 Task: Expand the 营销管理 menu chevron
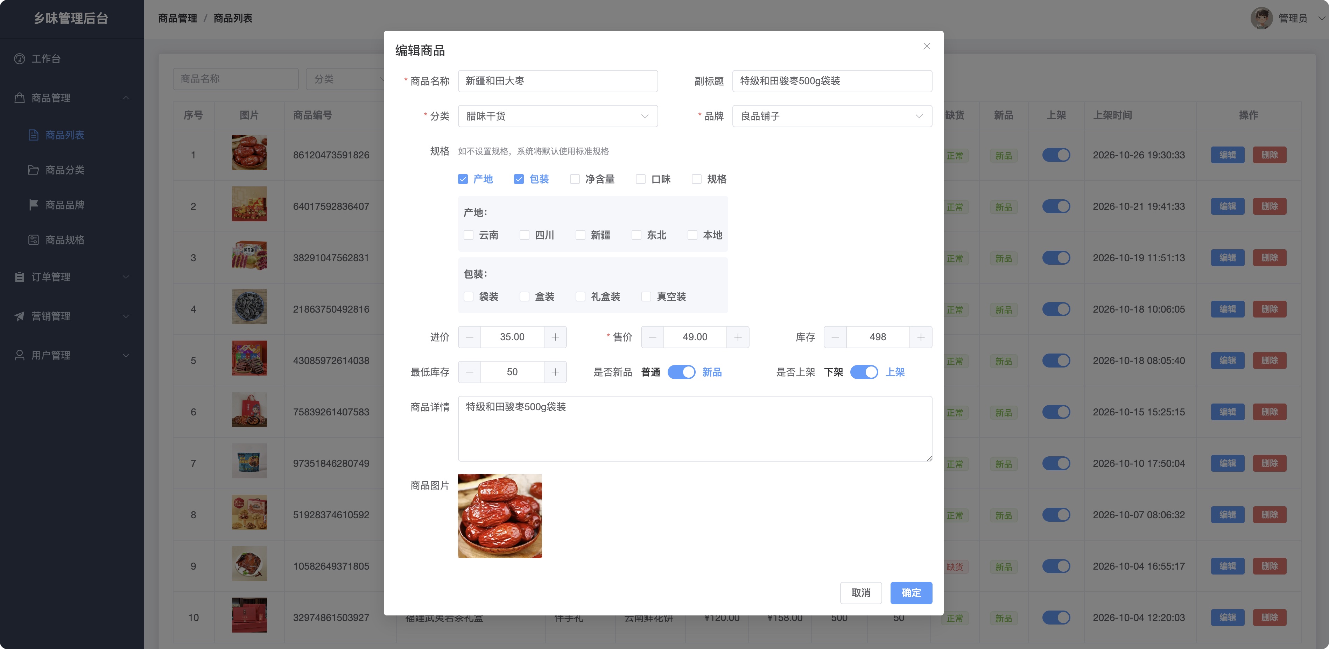126,316
